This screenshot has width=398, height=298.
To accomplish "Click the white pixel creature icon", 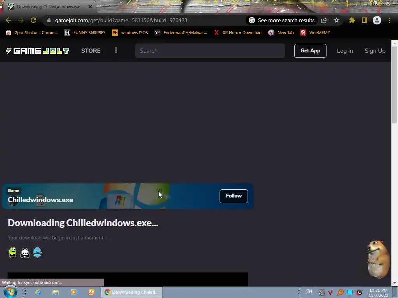I will [x=25, y=253].
